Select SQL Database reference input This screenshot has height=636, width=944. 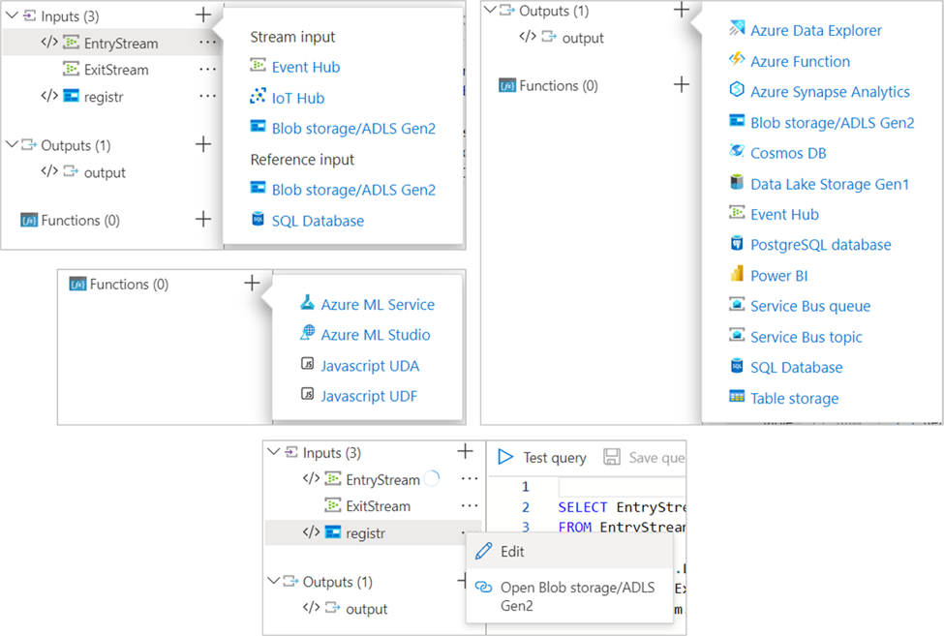point(318,221)
